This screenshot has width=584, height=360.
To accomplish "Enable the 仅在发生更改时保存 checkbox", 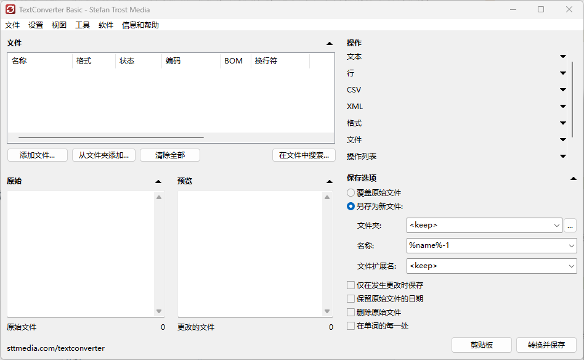I will 351,285.
